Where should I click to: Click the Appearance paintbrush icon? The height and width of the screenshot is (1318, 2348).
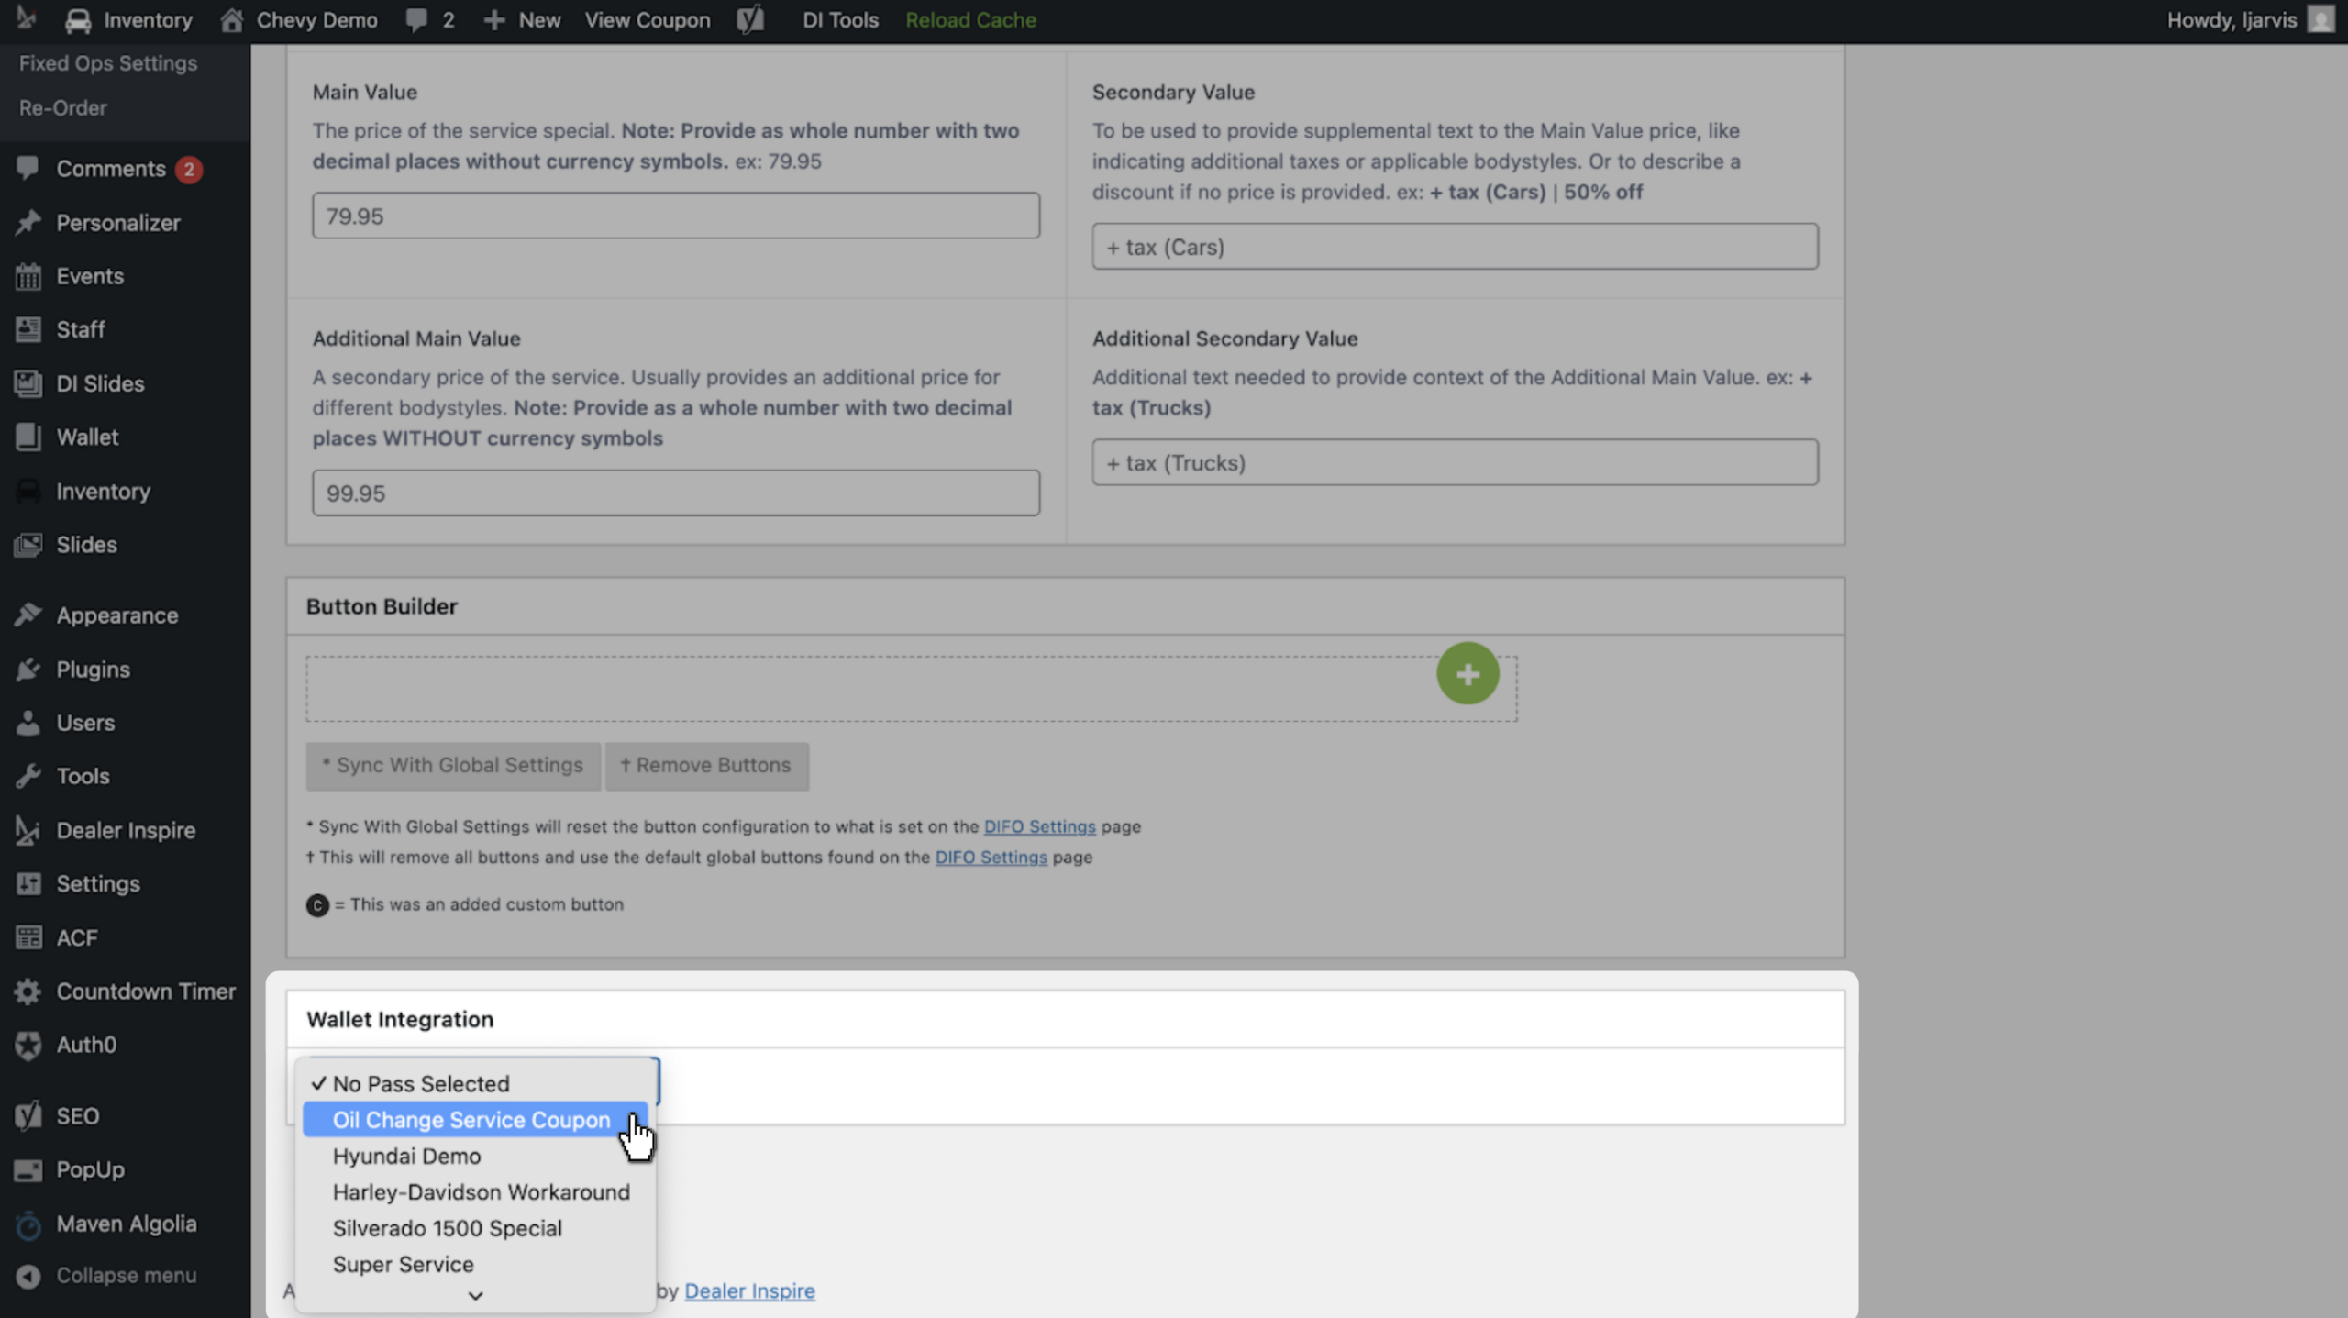tap(28, 615)
